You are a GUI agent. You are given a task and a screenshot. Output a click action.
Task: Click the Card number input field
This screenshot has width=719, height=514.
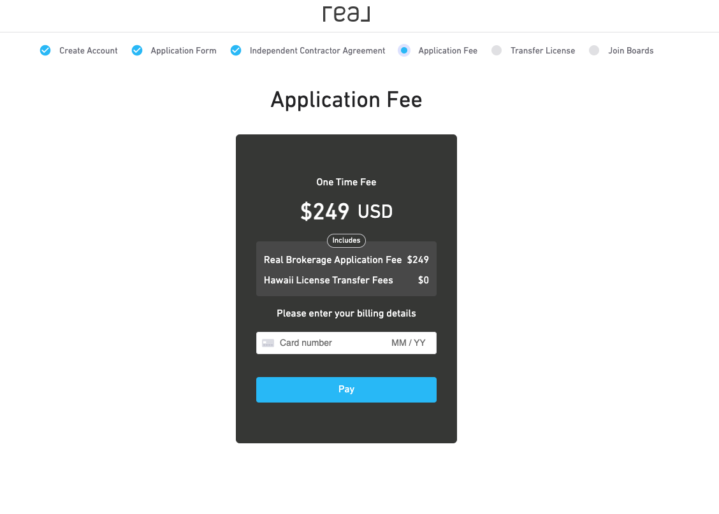point(330,343)
